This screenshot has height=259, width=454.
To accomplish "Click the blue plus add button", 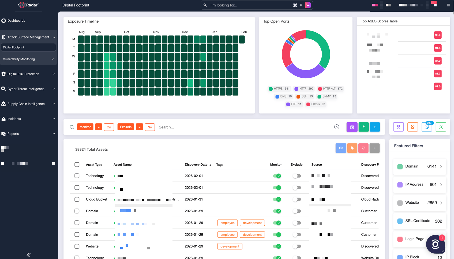I will [375, 127].
